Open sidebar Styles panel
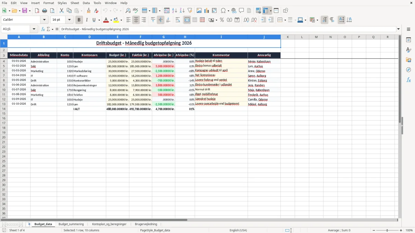Image resolution: width=415 pixels, height=233 pixels. 408,50
